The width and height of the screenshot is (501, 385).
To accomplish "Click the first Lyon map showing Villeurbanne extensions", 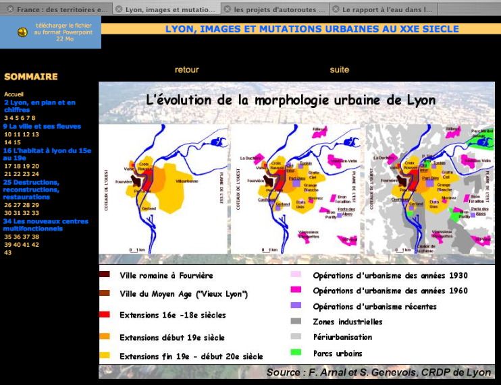I will [163, 189].
